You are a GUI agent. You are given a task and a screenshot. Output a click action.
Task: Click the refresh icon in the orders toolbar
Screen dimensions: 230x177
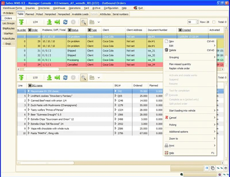(x=65, y=22)
